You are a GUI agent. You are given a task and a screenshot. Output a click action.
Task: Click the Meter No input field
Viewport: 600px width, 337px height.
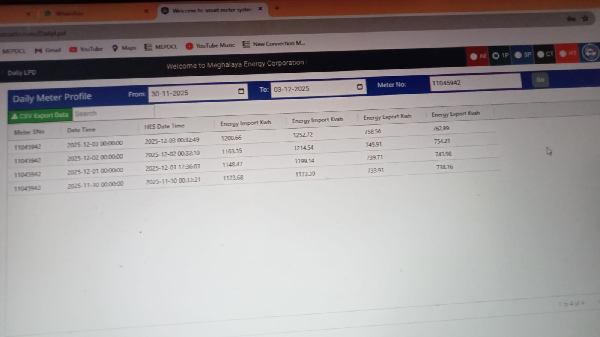point(475,82)
